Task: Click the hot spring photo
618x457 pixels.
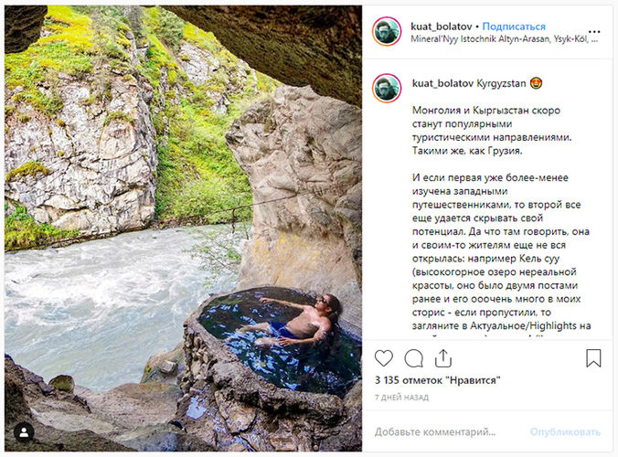Action: pos(183,228)
